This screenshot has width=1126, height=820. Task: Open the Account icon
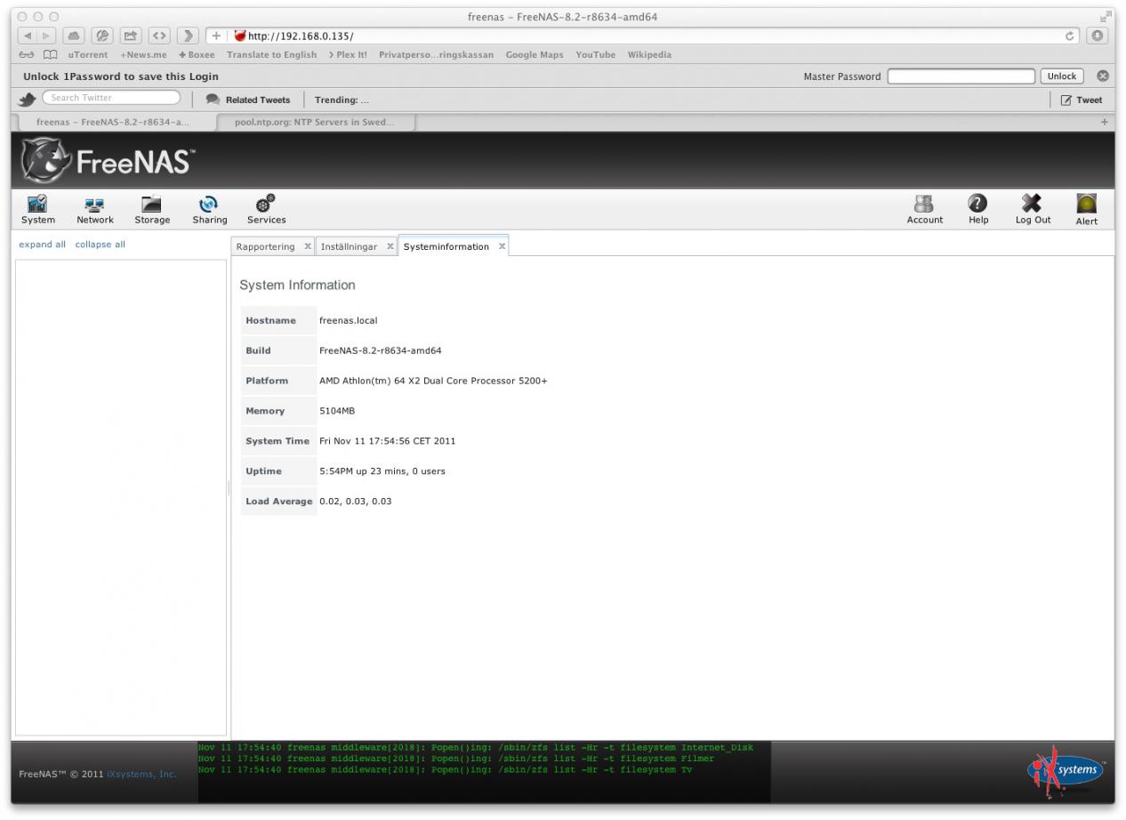(925, 210)
